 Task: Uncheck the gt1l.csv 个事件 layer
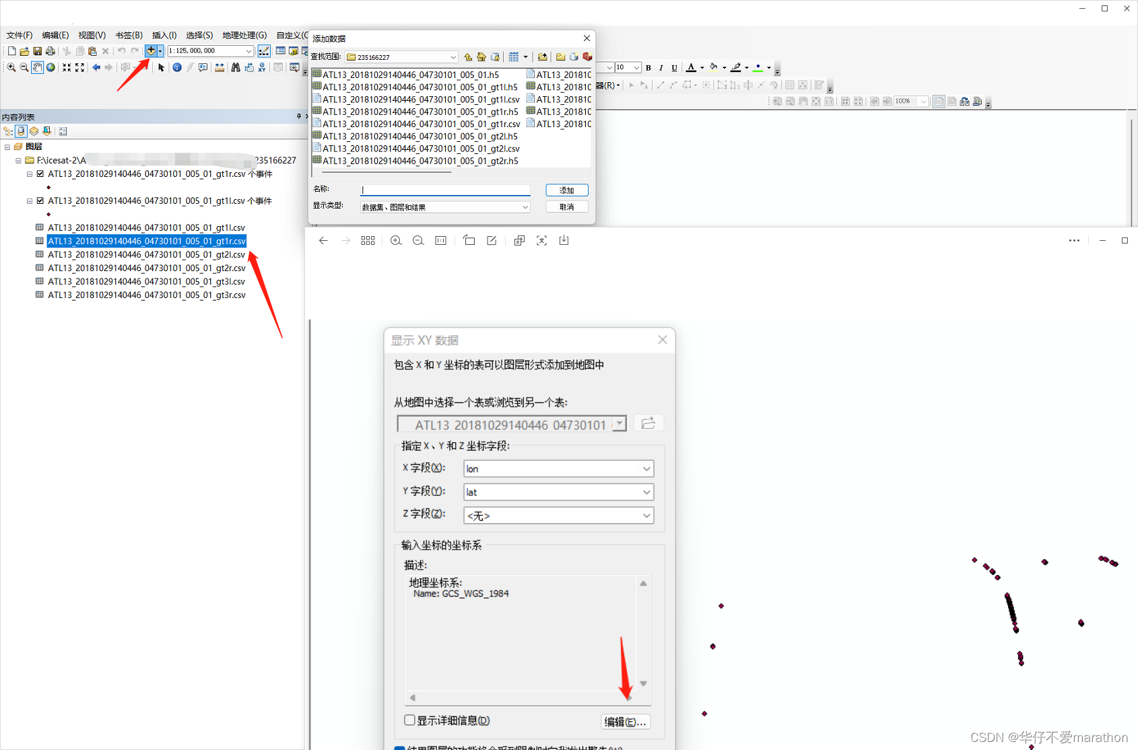click(40, 200)
